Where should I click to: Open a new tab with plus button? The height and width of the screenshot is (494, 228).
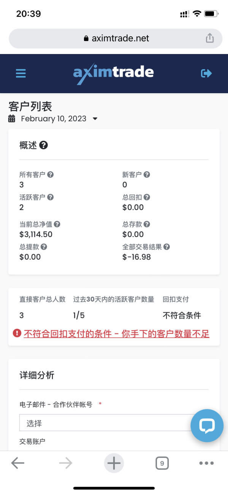click(114, 463)
